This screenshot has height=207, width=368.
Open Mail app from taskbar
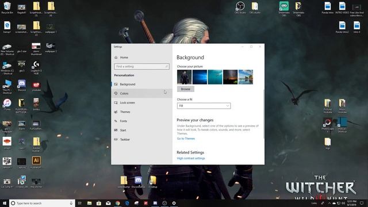point(108,203)
